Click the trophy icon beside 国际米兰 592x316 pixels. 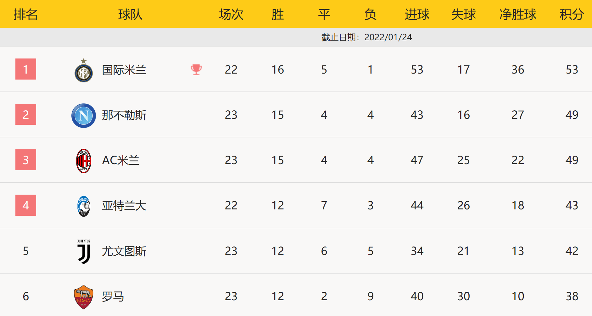coord(196,69)
